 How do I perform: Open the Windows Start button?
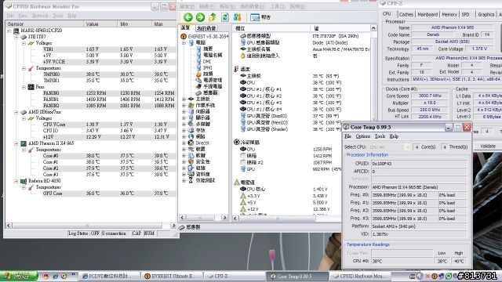pyautogui.click(x=19, y=276)
